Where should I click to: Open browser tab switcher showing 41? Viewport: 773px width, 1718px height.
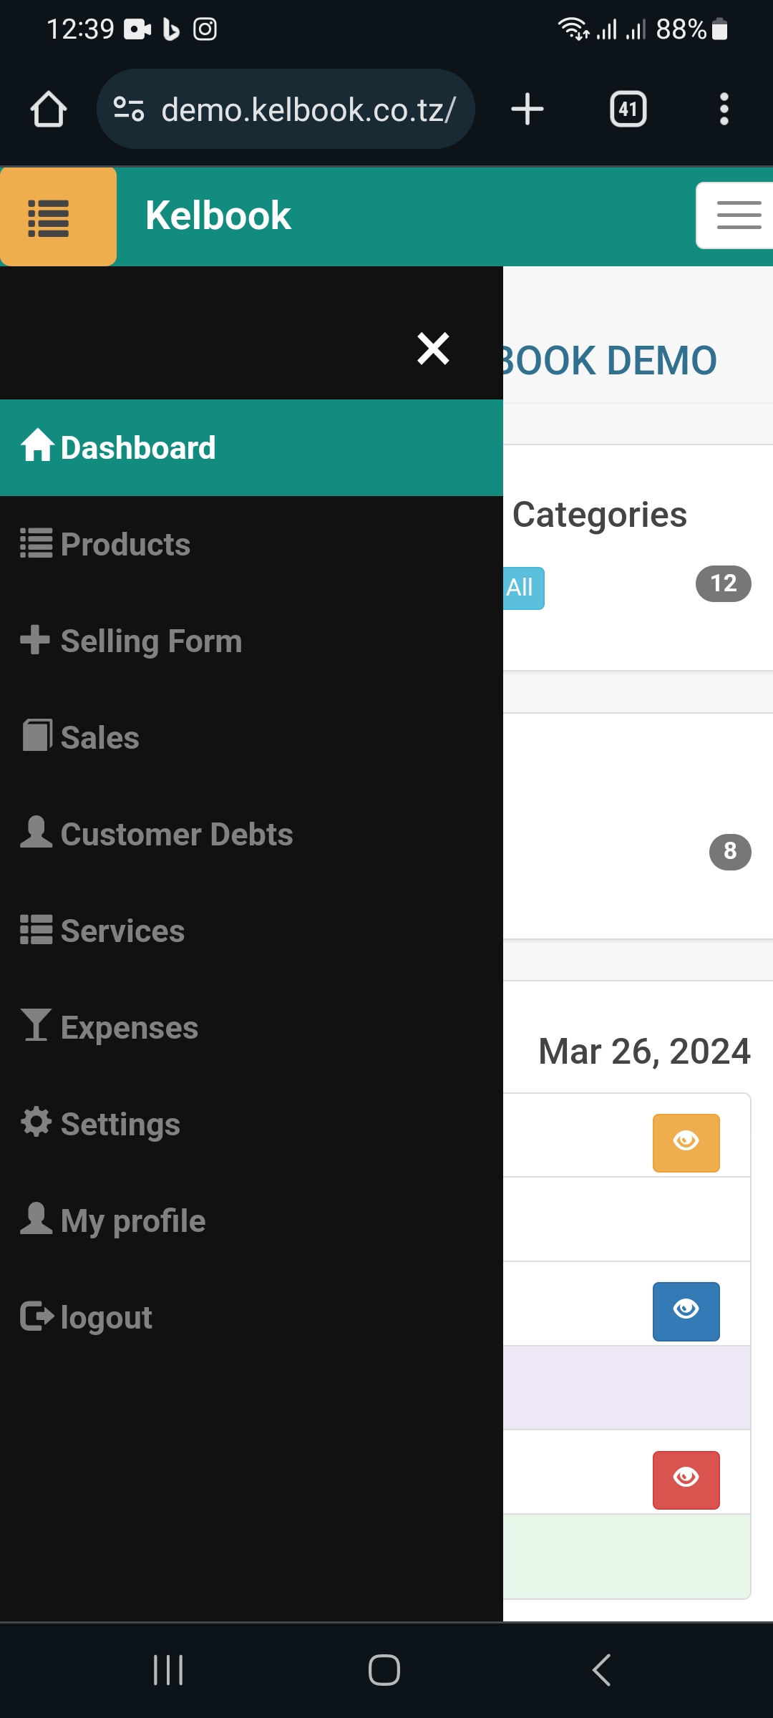[x=628, y=110]
